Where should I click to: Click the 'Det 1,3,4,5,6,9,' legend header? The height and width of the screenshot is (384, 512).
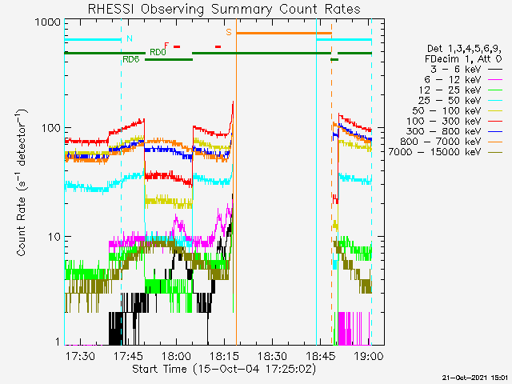pos(464,49)
